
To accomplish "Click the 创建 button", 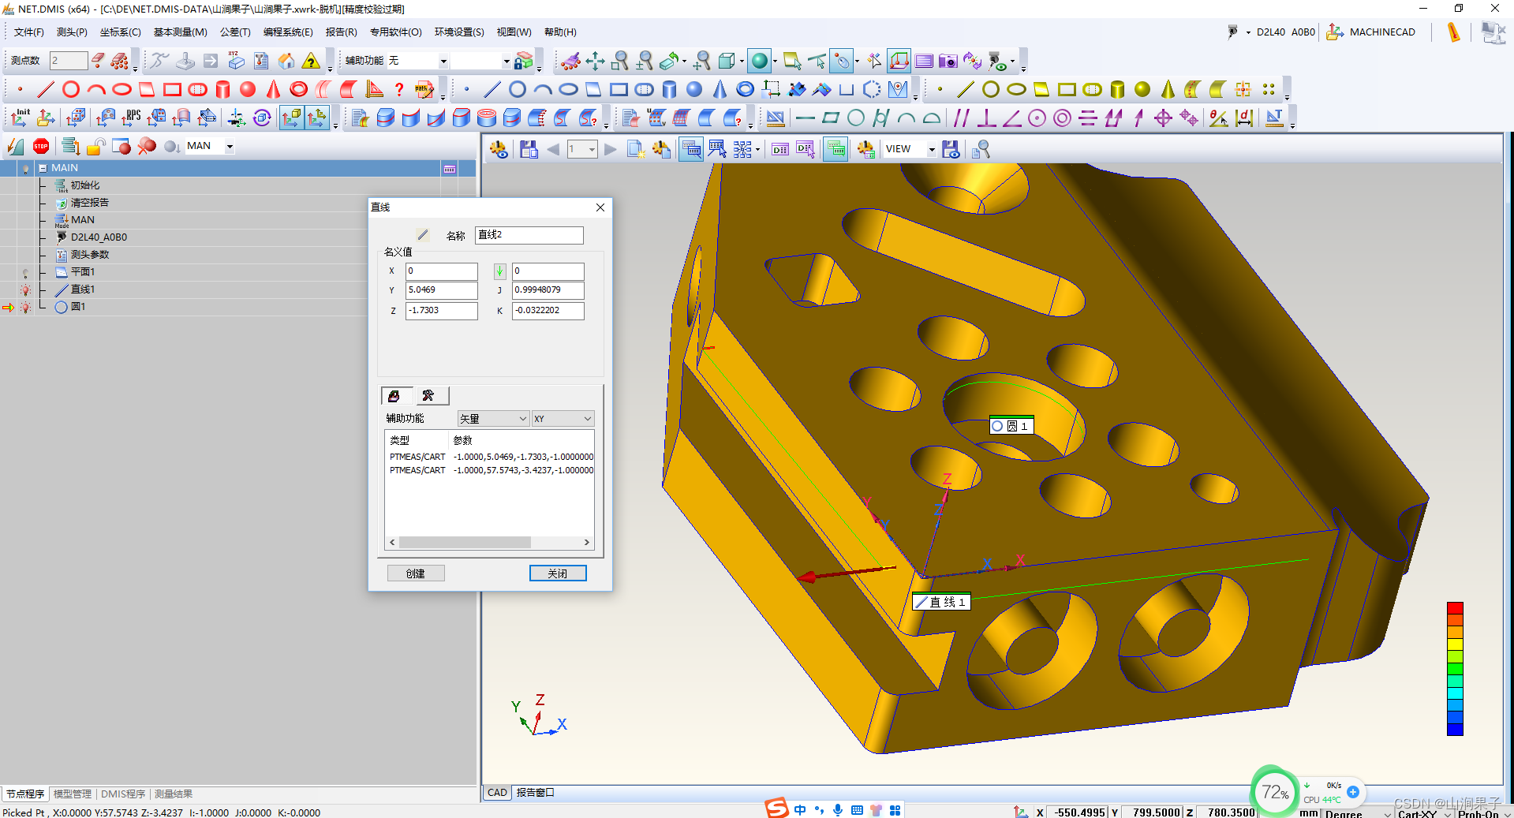I will [416, 573].
